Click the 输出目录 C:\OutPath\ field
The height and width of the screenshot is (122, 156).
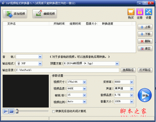[67, 70]
